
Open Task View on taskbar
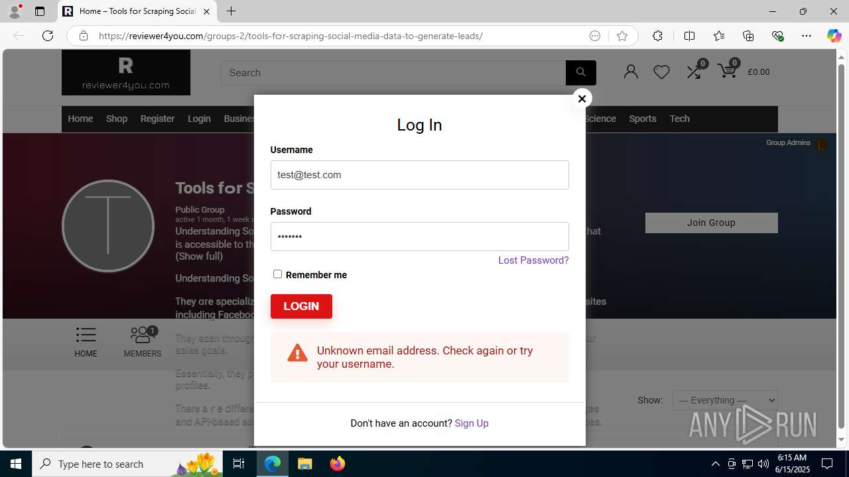pyautogui.click(x=239, y=464)
